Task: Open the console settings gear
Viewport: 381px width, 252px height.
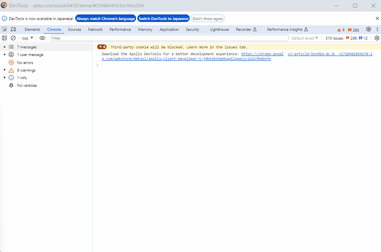Action: click(377, 38)
